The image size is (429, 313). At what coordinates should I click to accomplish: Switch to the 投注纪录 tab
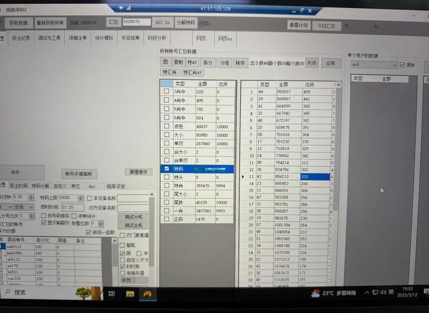(21, 38)
